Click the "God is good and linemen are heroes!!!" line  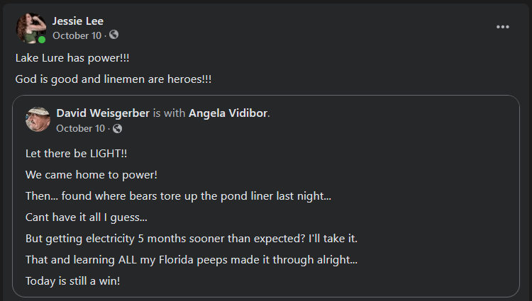[x=113, y=79]
